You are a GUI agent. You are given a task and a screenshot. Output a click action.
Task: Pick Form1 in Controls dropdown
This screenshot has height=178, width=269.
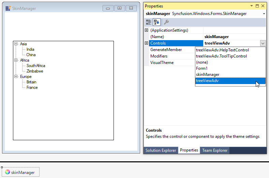click(x=230, y=68)
